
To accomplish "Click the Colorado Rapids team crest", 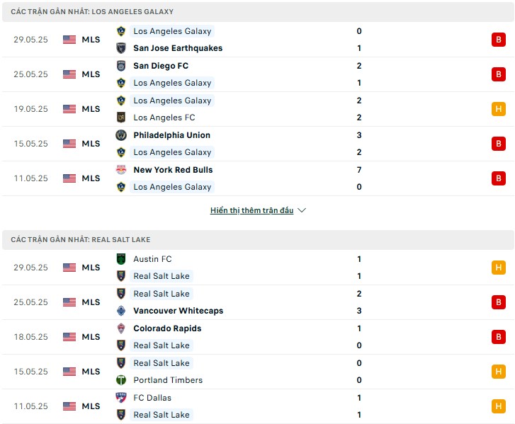I will 121,328.
